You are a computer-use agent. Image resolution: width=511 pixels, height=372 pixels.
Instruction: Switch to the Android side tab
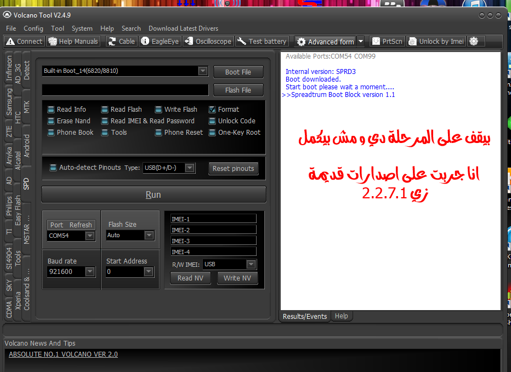26,146
